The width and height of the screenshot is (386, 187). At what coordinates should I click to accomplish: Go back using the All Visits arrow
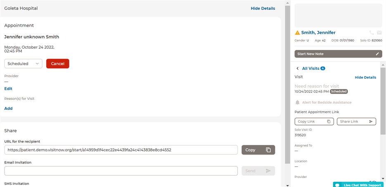(x=298, y=69)
